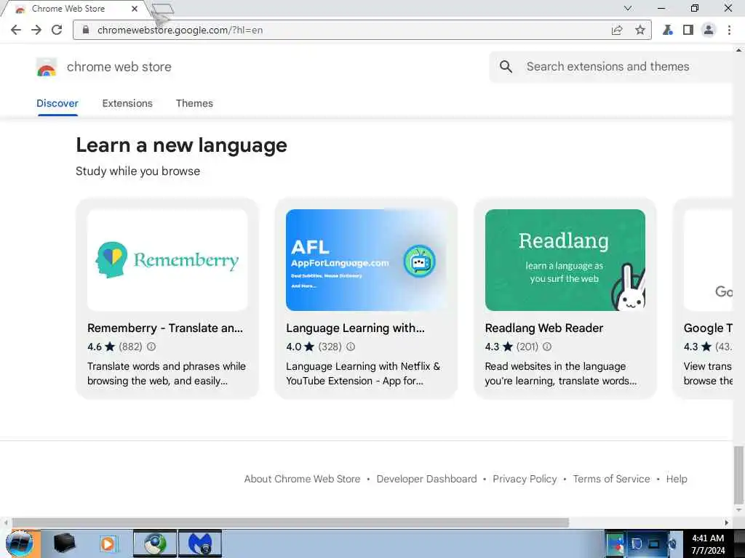The image size is (745, 558).
Task: Click the share page icon
Action: (x=617, y=31)
